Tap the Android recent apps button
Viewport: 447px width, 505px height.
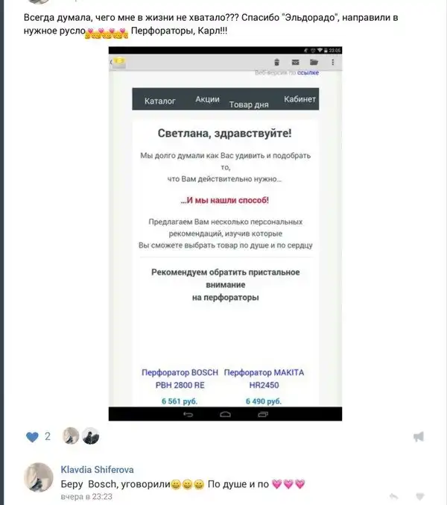pos(263,414)
